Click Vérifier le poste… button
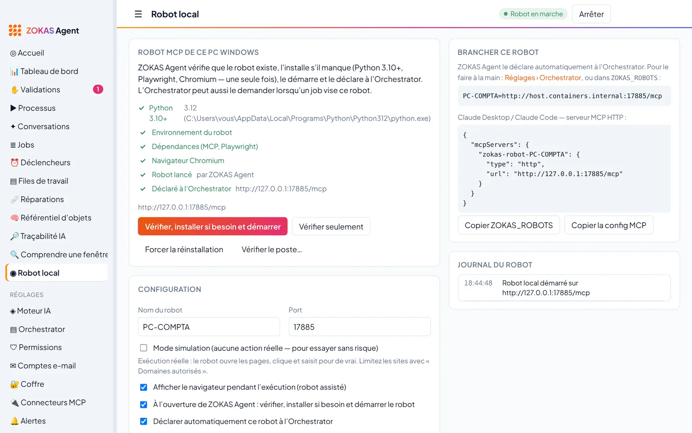 [x=272, y=249]
